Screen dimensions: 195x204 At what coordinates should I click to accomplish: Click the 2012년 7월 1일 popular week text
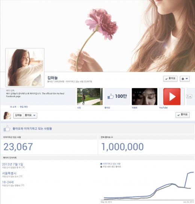click(x=12, y=164)
